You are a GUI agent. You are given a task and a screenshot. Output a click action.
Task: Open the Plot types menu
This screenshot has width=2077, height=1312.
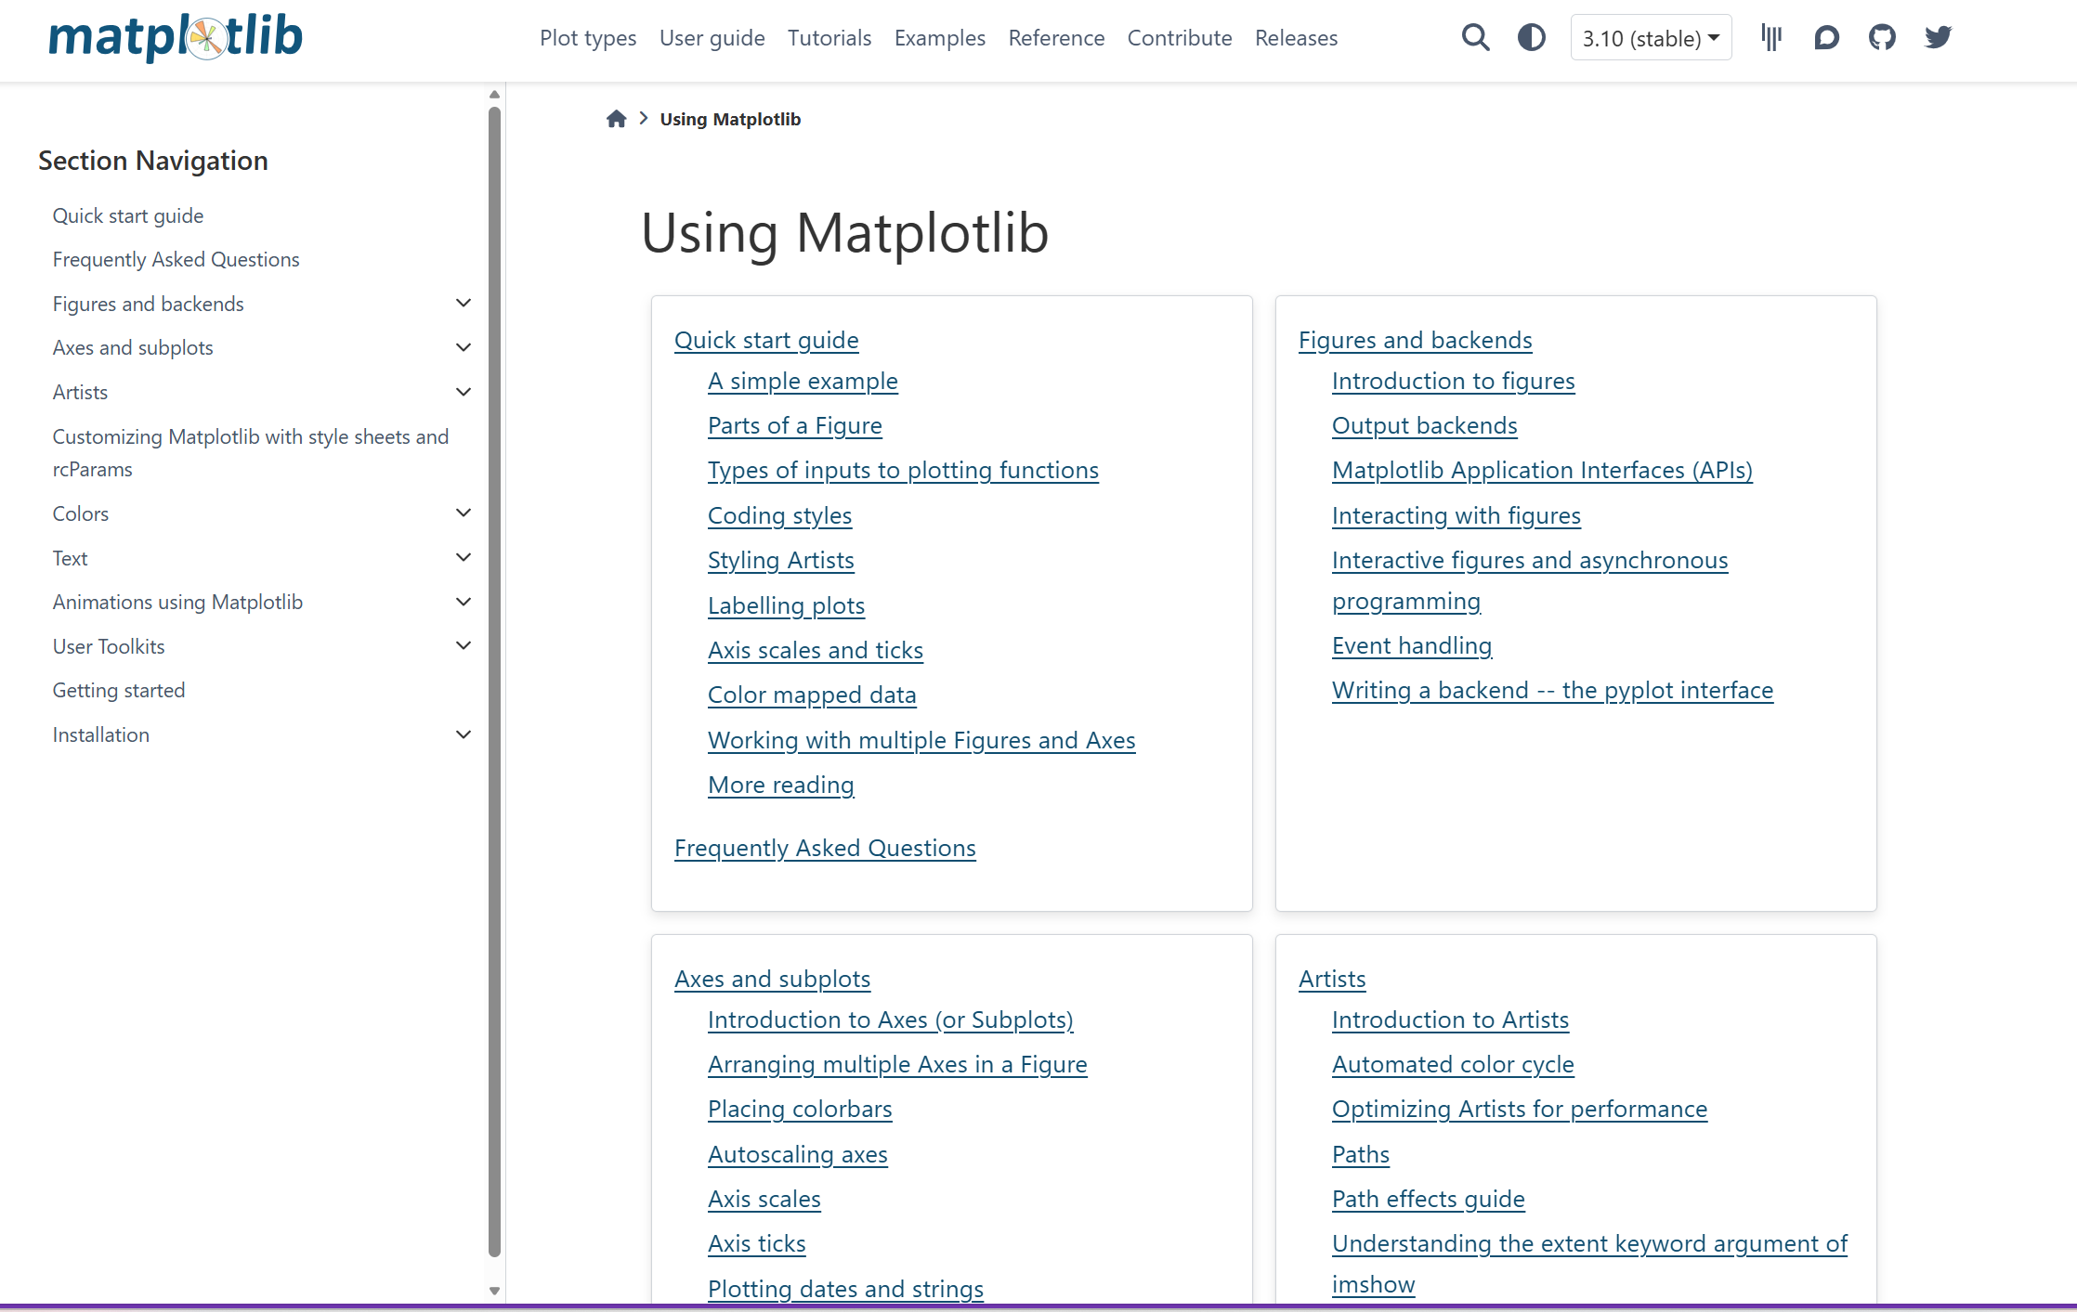tap(587, 38)
